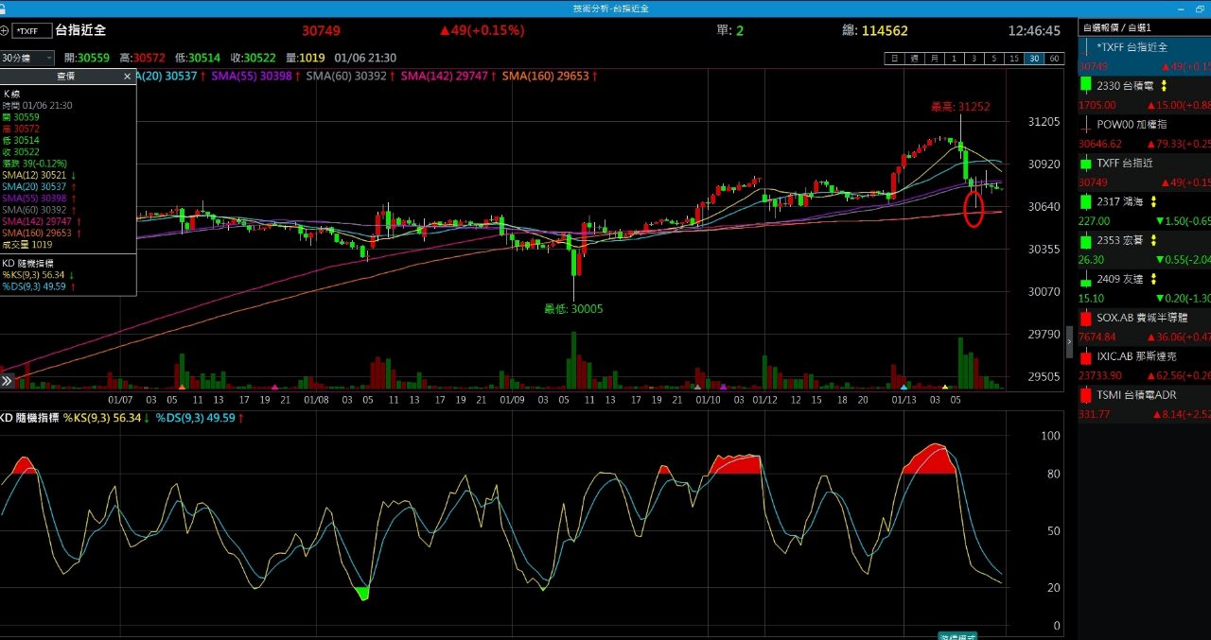
Task: Click the add symbol plus icon beside *TXFF
Action: point(5,30)
